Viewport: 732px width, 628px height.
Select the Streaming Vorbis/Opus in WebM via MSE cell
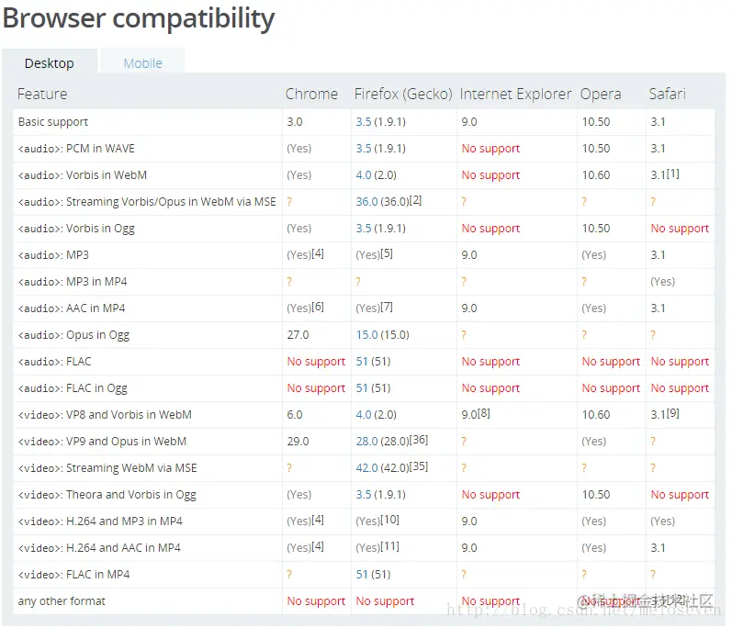pos(148,202)
